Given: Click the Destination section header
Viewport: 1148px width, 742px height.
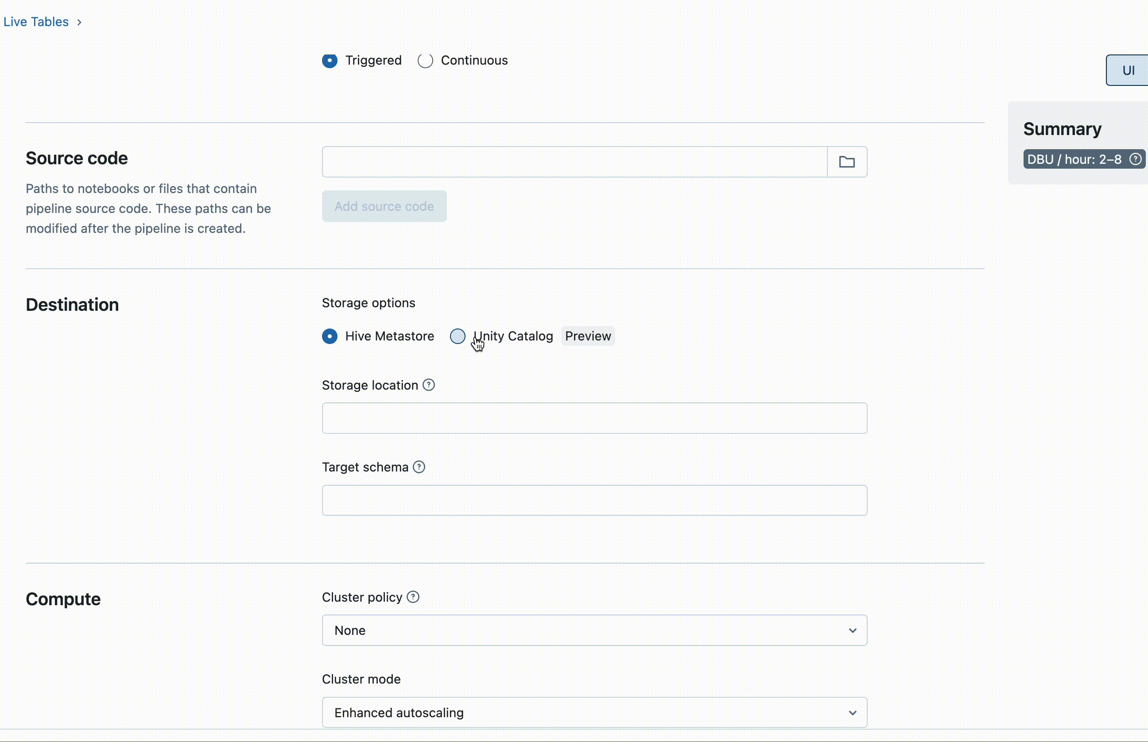Looking at the screenshot, I should [x=72, y=305].
